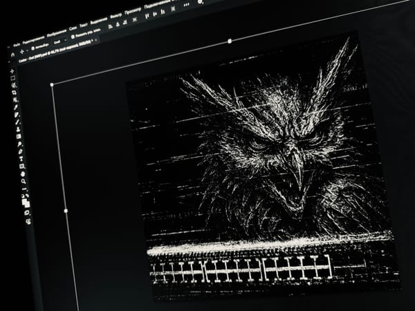Viewport: 415px width, 311px height.
Task: Close the open document tab
Action: [x=96, y=39]
